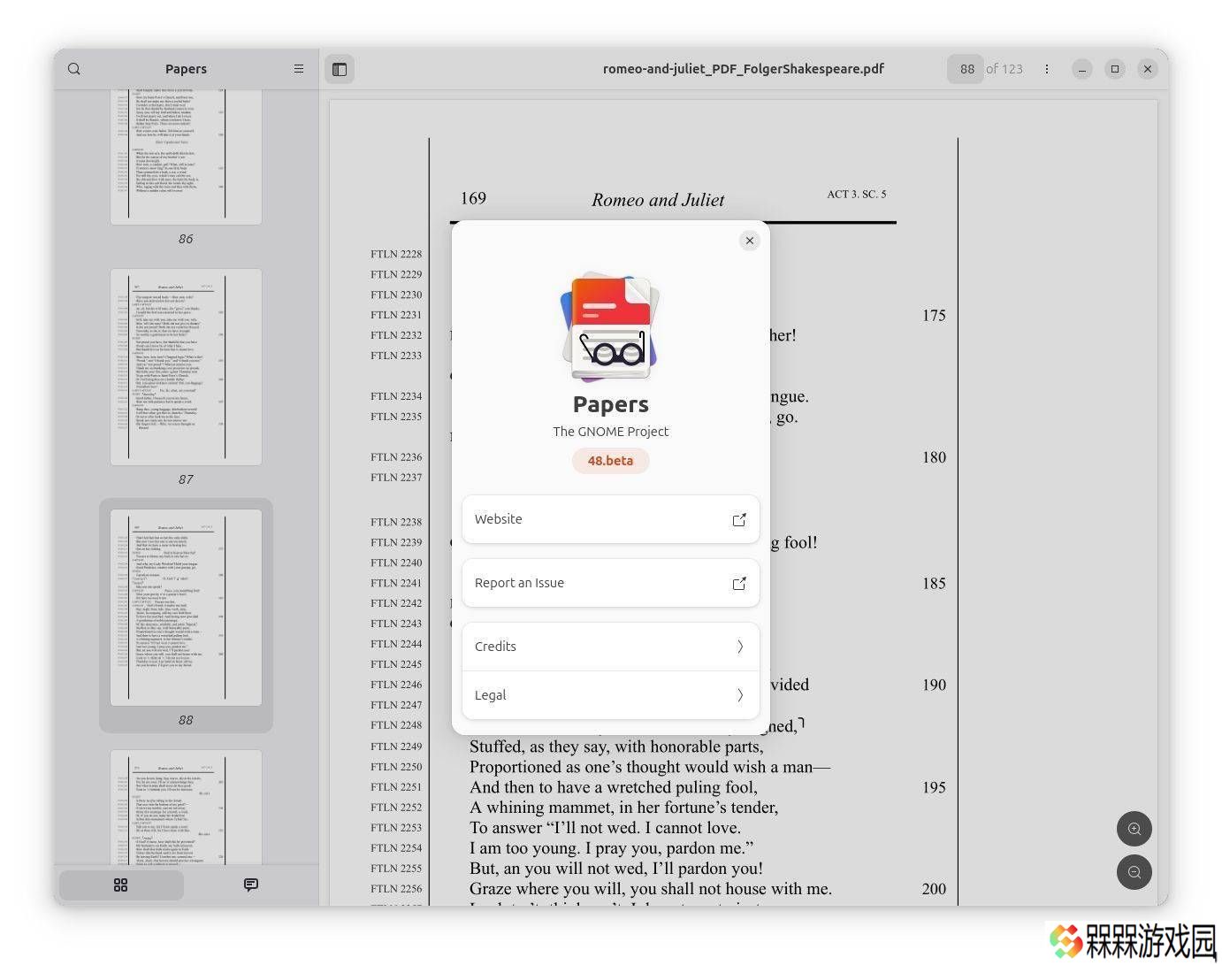Click the 'of 123' page count text
The width and height of the screenshot is (1222, 965).
point(1004,69)
